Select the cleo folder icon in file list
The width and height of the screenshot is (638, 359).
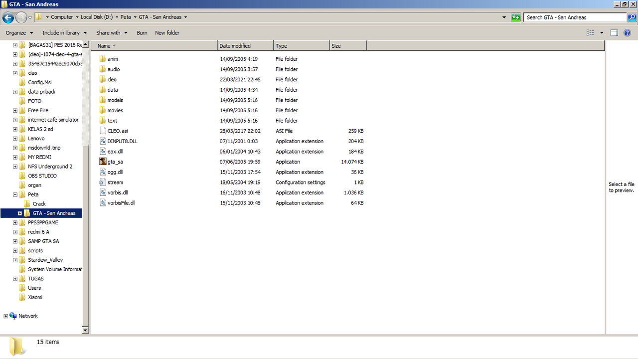[x=103, y=79]
